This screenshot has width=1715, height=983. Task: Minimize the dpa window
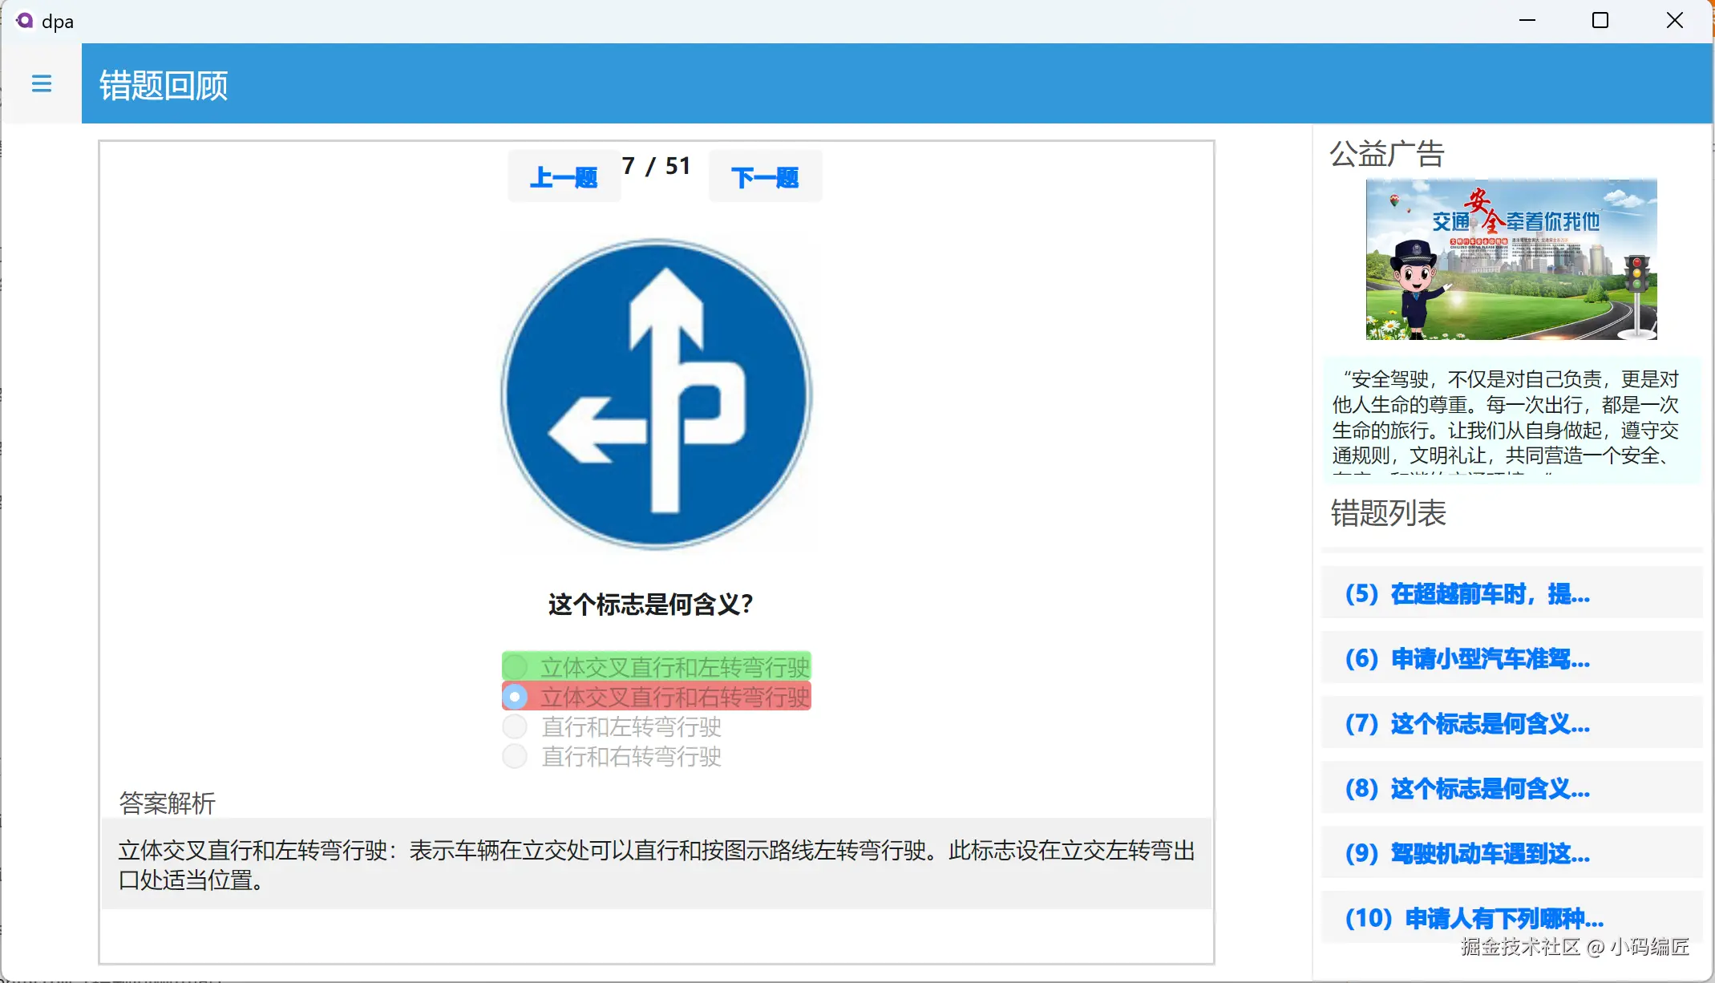pos(1527,21)
